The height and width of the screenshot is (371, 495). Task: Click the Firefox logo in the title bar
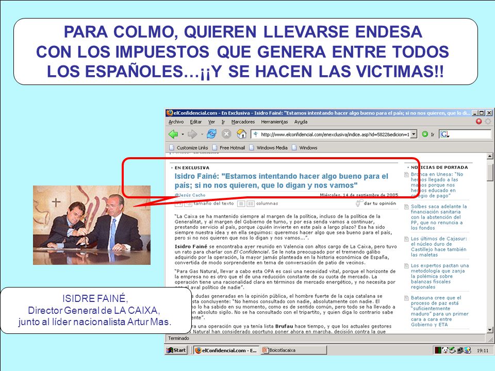coord(170,113)
